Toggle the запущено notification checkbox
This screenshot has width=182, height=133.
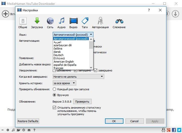[x=75, y=70]
